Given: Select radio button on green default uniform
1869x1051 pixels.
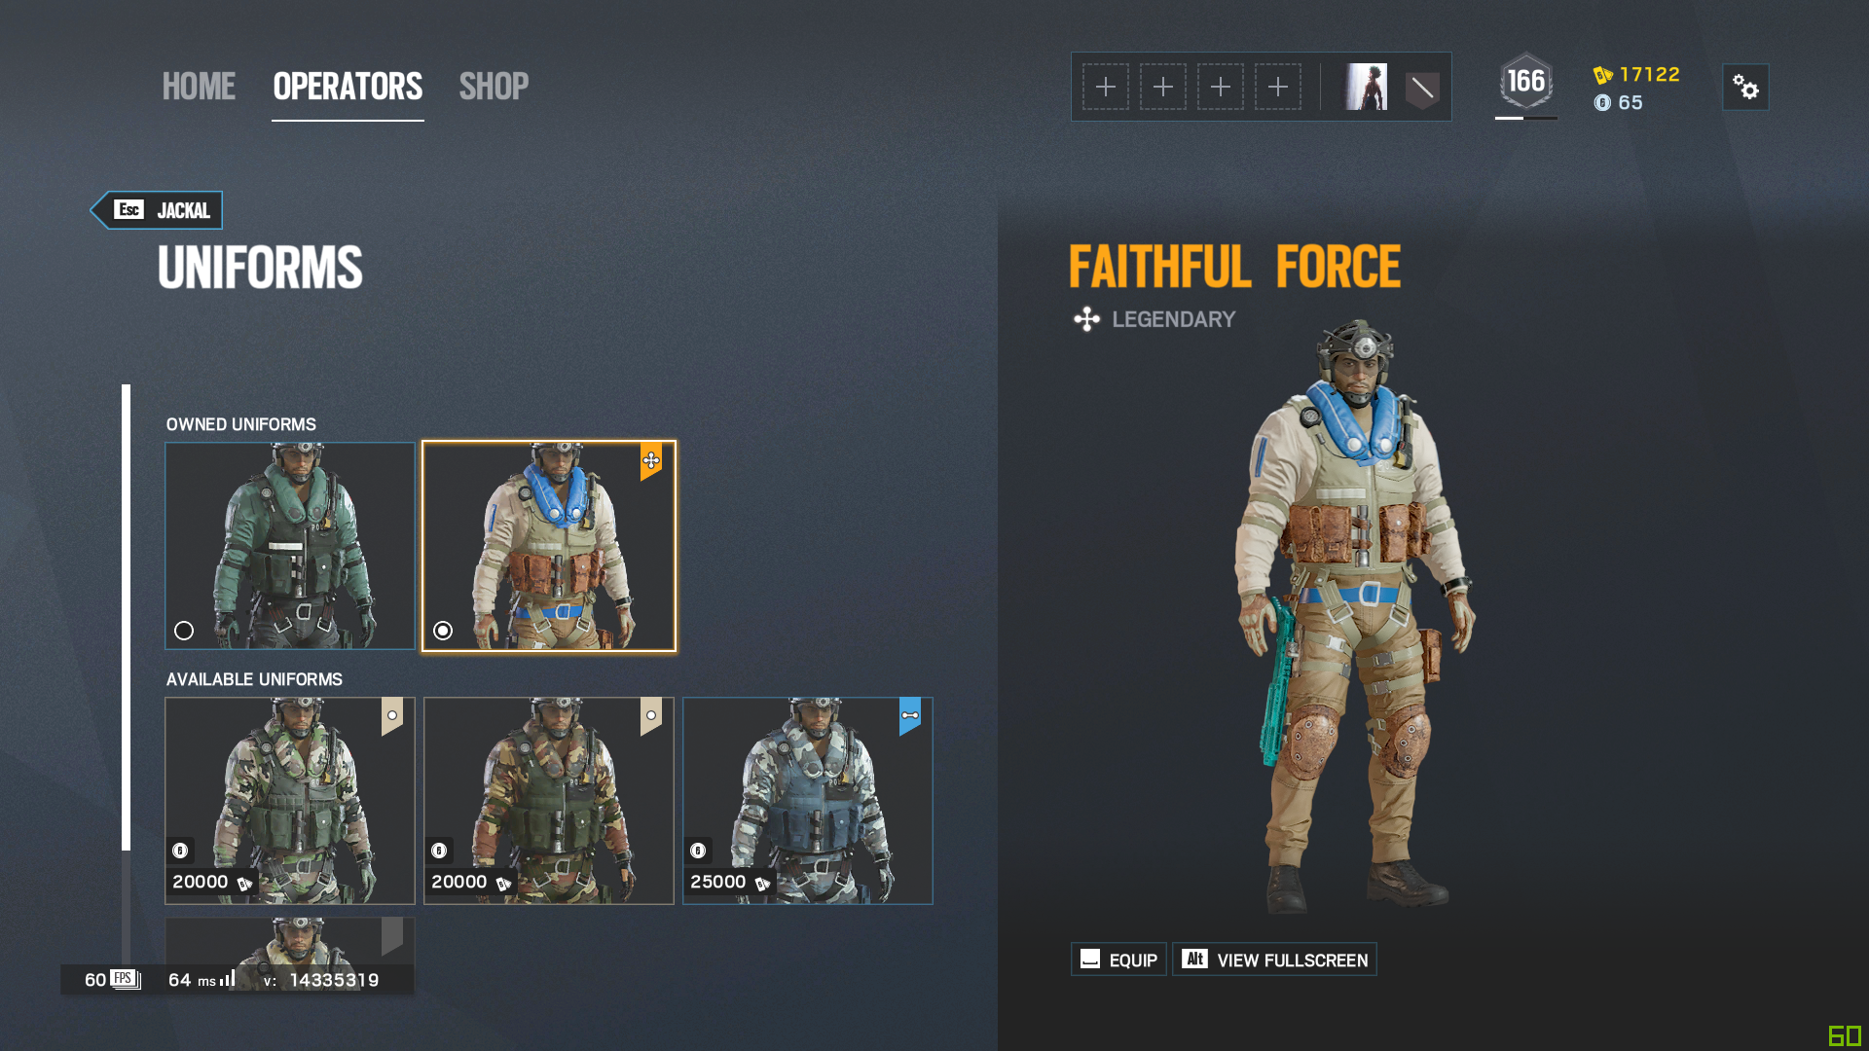Looking at the screenshot, I should (184, 631).
